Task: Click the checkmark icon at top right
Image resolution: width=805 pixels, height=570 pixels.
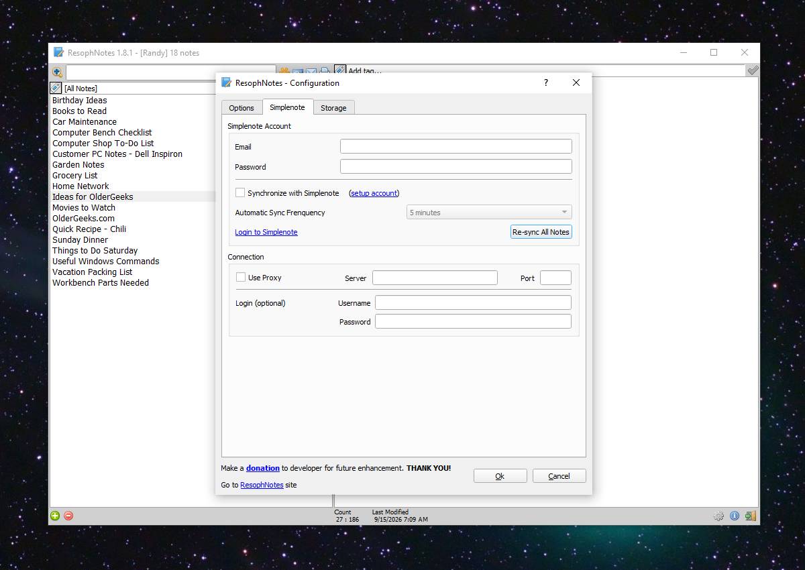Action: [x=753, y=70]
